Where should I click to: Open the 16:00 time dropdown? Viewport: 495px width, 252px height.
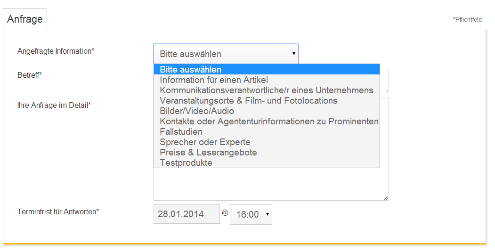tap(251, 214)
